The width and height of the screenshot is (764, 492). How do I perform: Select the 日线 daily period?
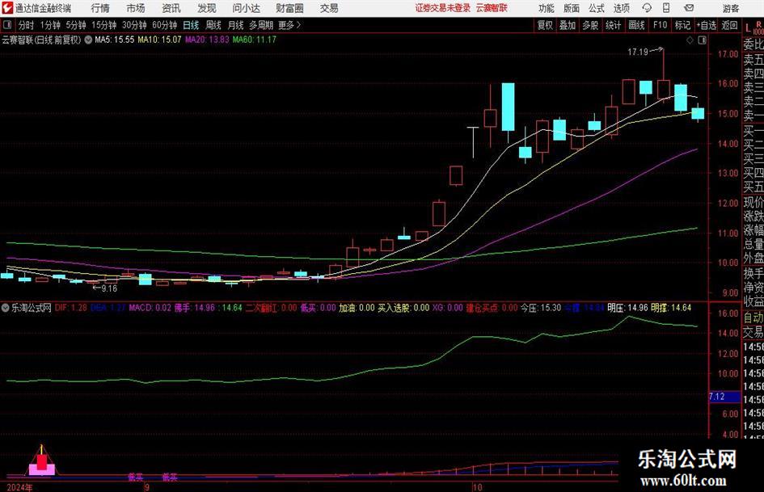(191, 25)
